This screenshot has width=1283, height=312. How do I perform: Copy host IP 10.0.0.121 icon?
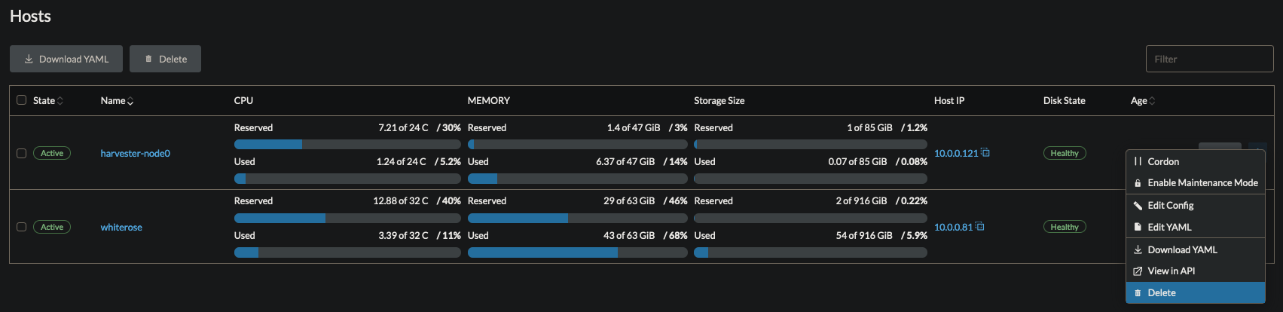[985, 152]
